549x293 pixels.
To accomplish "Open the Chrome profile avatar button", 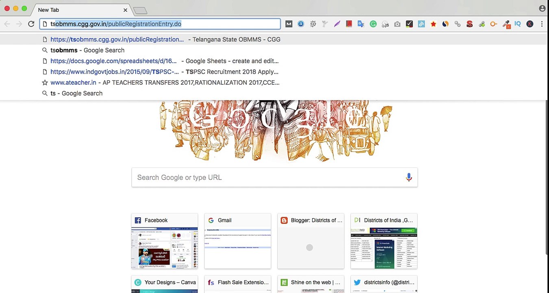I will tap(542, 9).
